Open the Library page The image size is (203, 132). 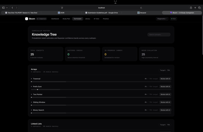click(87, 19)
